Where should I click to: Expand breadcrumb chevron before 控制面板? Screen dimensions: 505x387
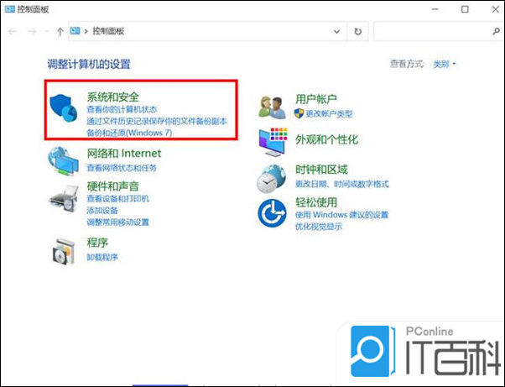[86, 31]
